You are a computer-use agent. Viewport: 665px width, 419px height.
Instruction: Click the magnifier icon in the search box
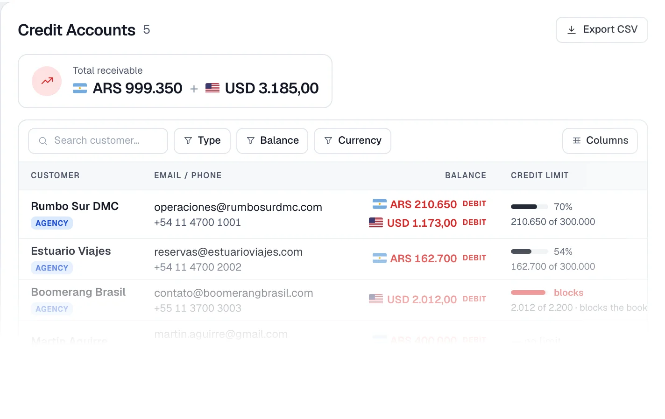coord(43,141)
